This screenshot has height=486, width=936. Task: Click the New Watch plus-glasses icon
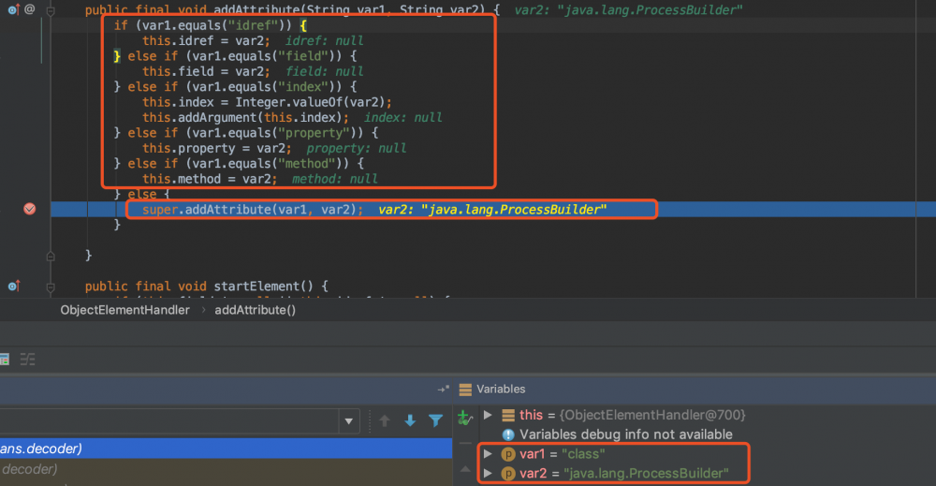pyautogui.click(x=464, y=418)
